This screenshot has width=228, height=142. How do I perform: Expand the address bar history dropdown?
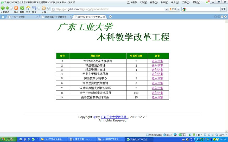point(167,9)
